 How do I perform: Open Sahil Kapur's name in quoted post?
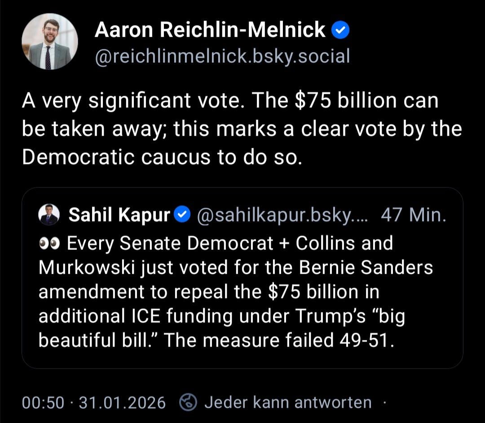[119, 216]
